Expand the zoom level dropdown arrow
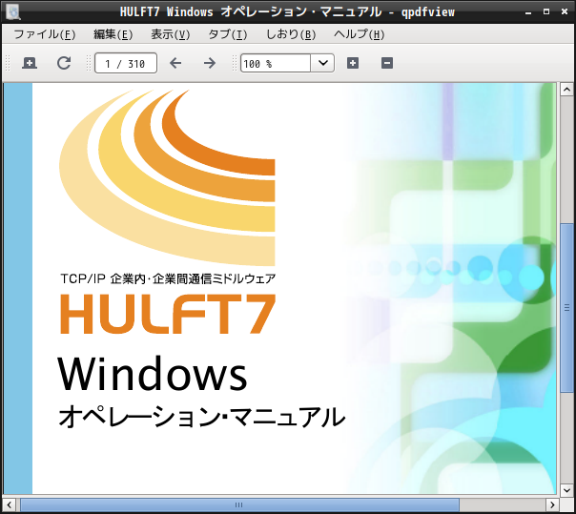Image resolution: width=576 pixels, height=514 pixels. point(323,63)
